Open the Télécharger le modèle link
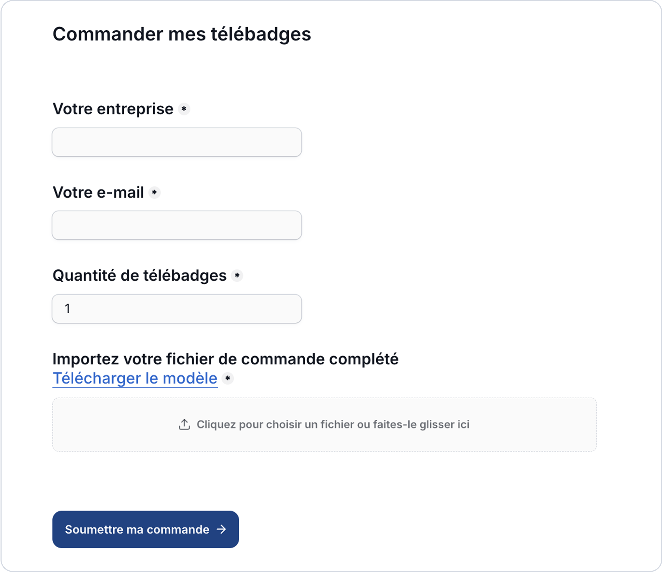 click(x=135, y=379)
